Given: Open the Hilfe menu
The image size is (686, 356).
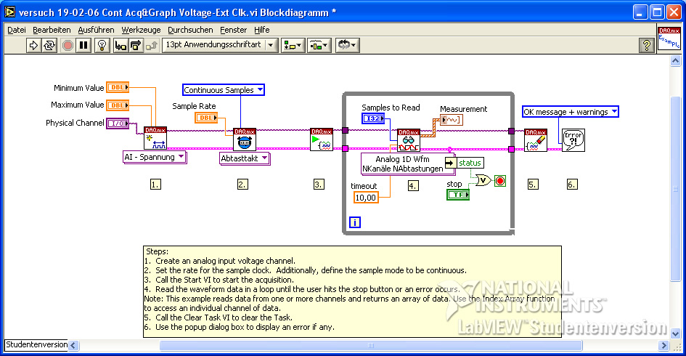Looking at the screenshot, I should (x=261, y=30).
